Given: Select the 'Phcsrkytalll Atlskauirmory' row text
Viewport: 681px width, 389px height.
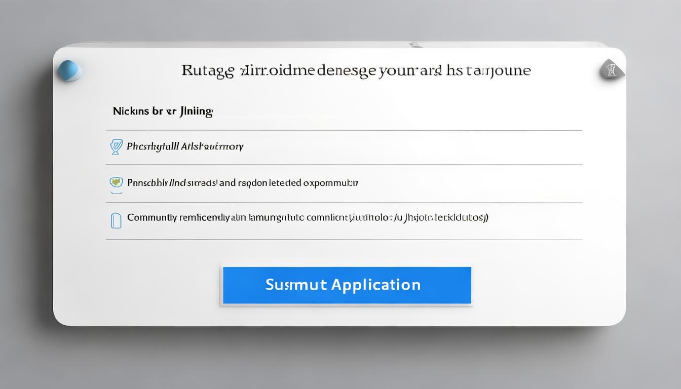Looking at the screenshot, I should [x=185, y=147].
